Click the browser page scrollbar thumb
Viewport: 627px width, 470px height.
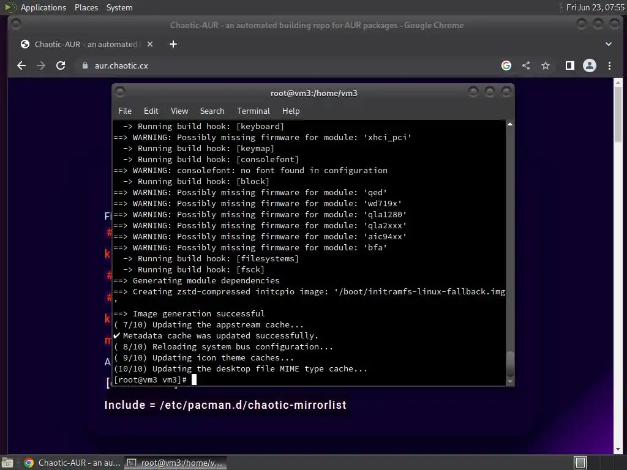[x=618, y=114]
